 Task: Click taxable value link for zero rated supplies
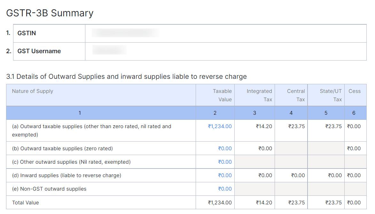226,148
